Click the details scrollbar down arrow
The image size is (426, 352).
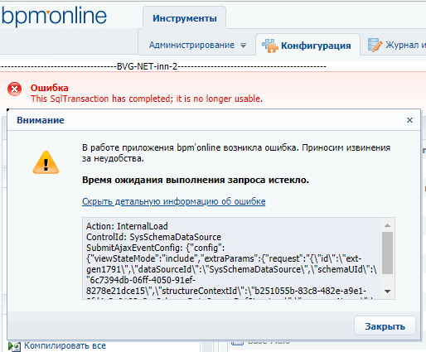point(387,292)
